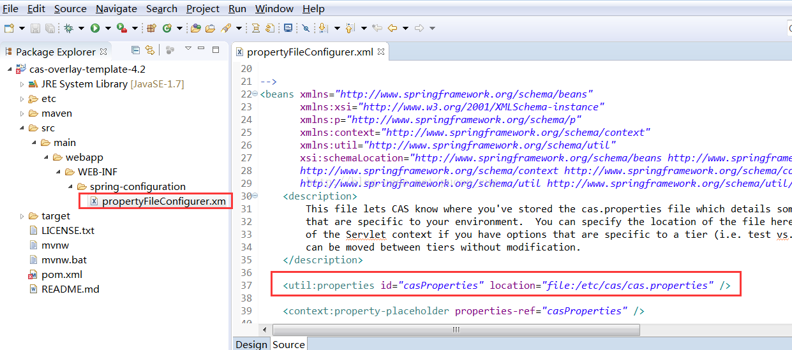Expand the maven folder
Image resolution: width=792 pixels, height=350 pixels.
point(21,113)
